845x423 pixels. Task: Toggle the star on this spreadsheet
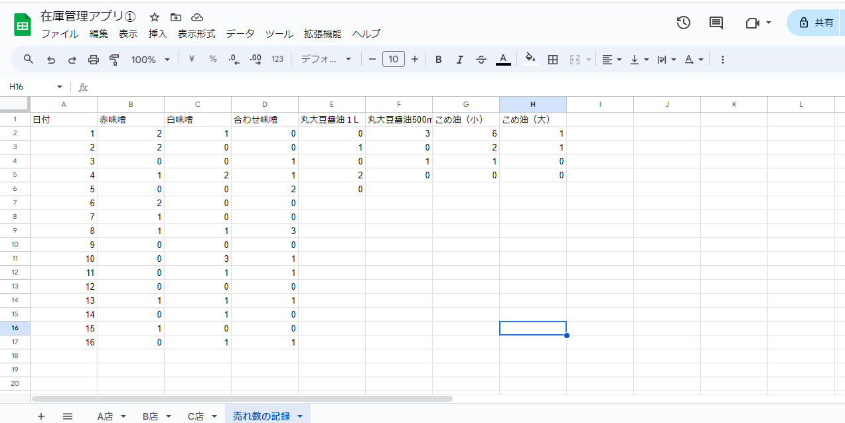pos(153,17)
